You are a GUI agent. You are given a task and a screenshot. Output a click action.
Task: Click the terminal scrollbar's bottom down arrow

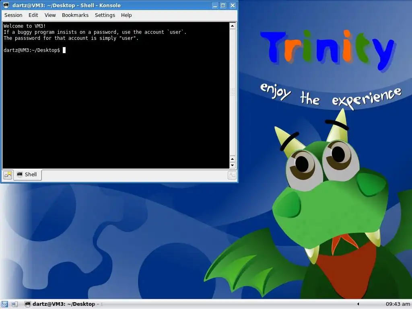(232, 165)
